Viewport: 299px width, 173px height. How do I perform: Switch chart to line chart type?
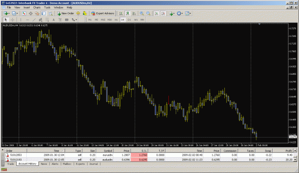tap(134, 13)
